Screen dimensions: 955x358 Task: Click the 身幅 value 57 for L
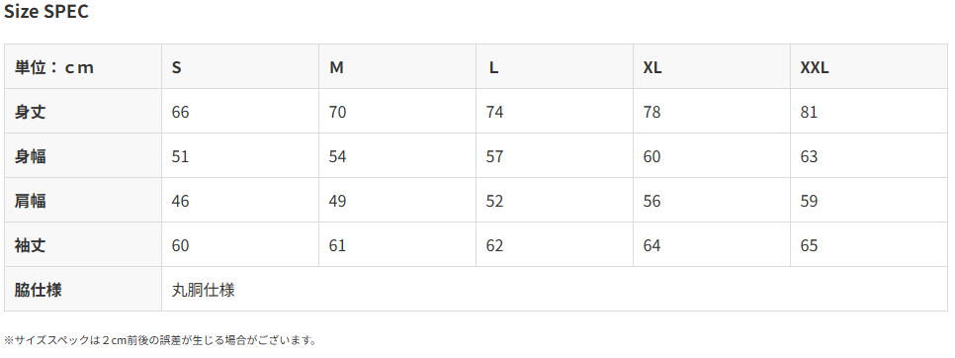[x=494, y=156]
